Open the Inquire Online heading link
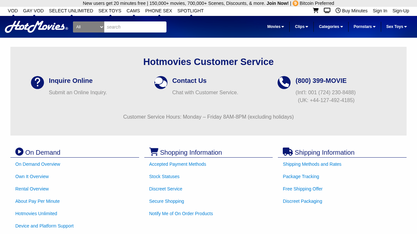Image resolution: width=417 pixels, height=234 pixels. click(x=71, y=81)
